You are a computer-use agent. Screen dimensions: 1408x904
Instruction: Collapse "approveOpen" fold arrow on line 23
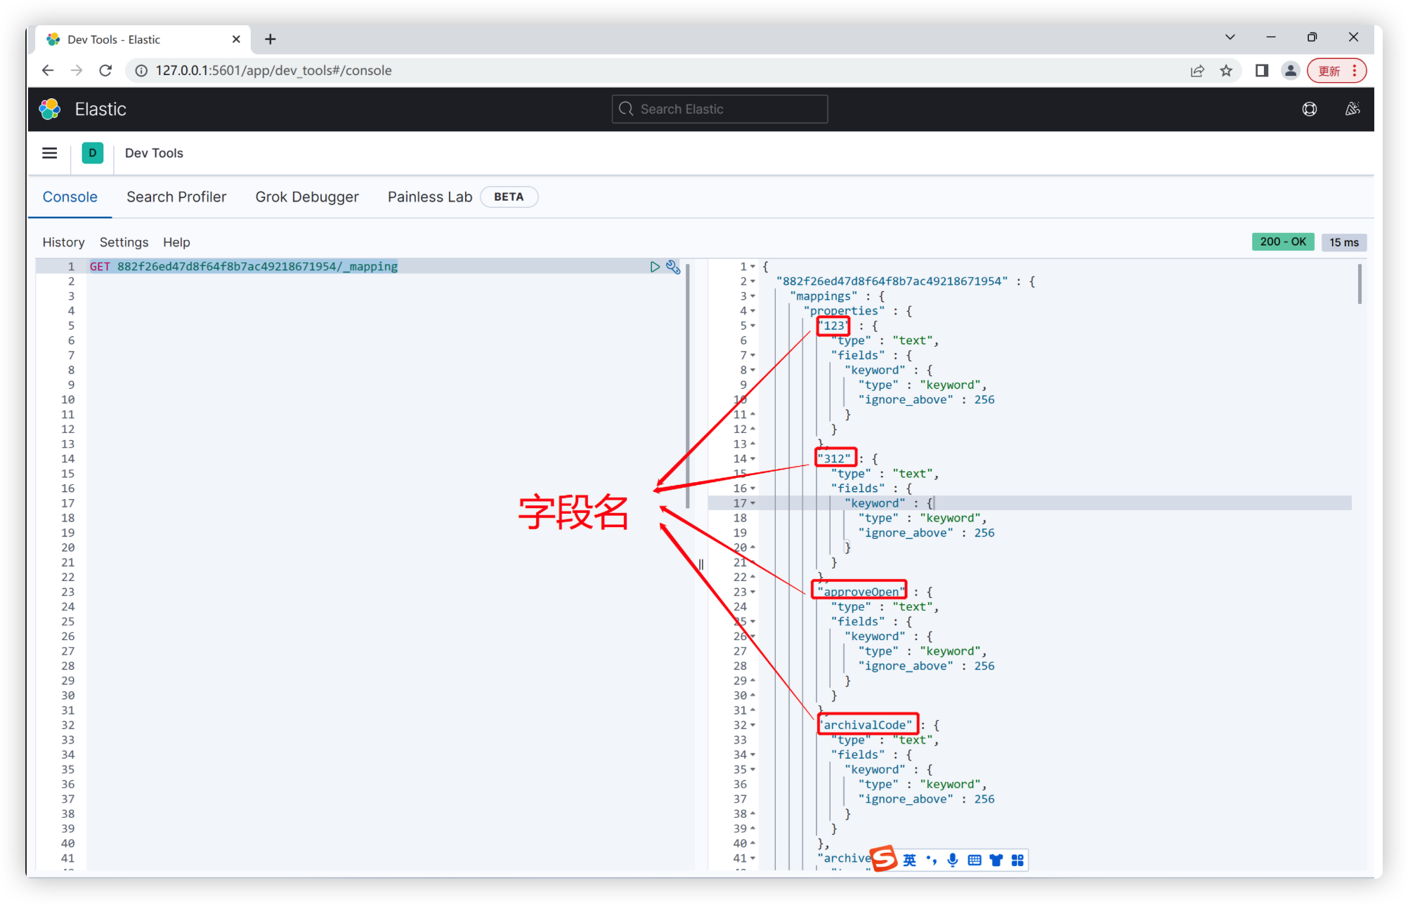coord(752,592)
